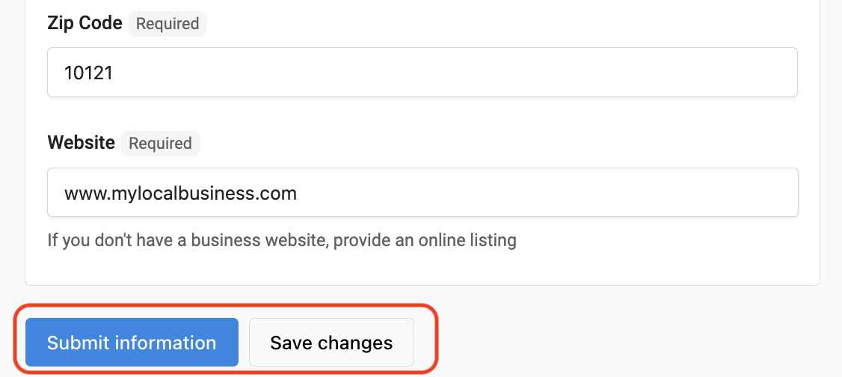Click the online listing helper text
The height and width of the screenshot is (377, 842).
point(282,239)
